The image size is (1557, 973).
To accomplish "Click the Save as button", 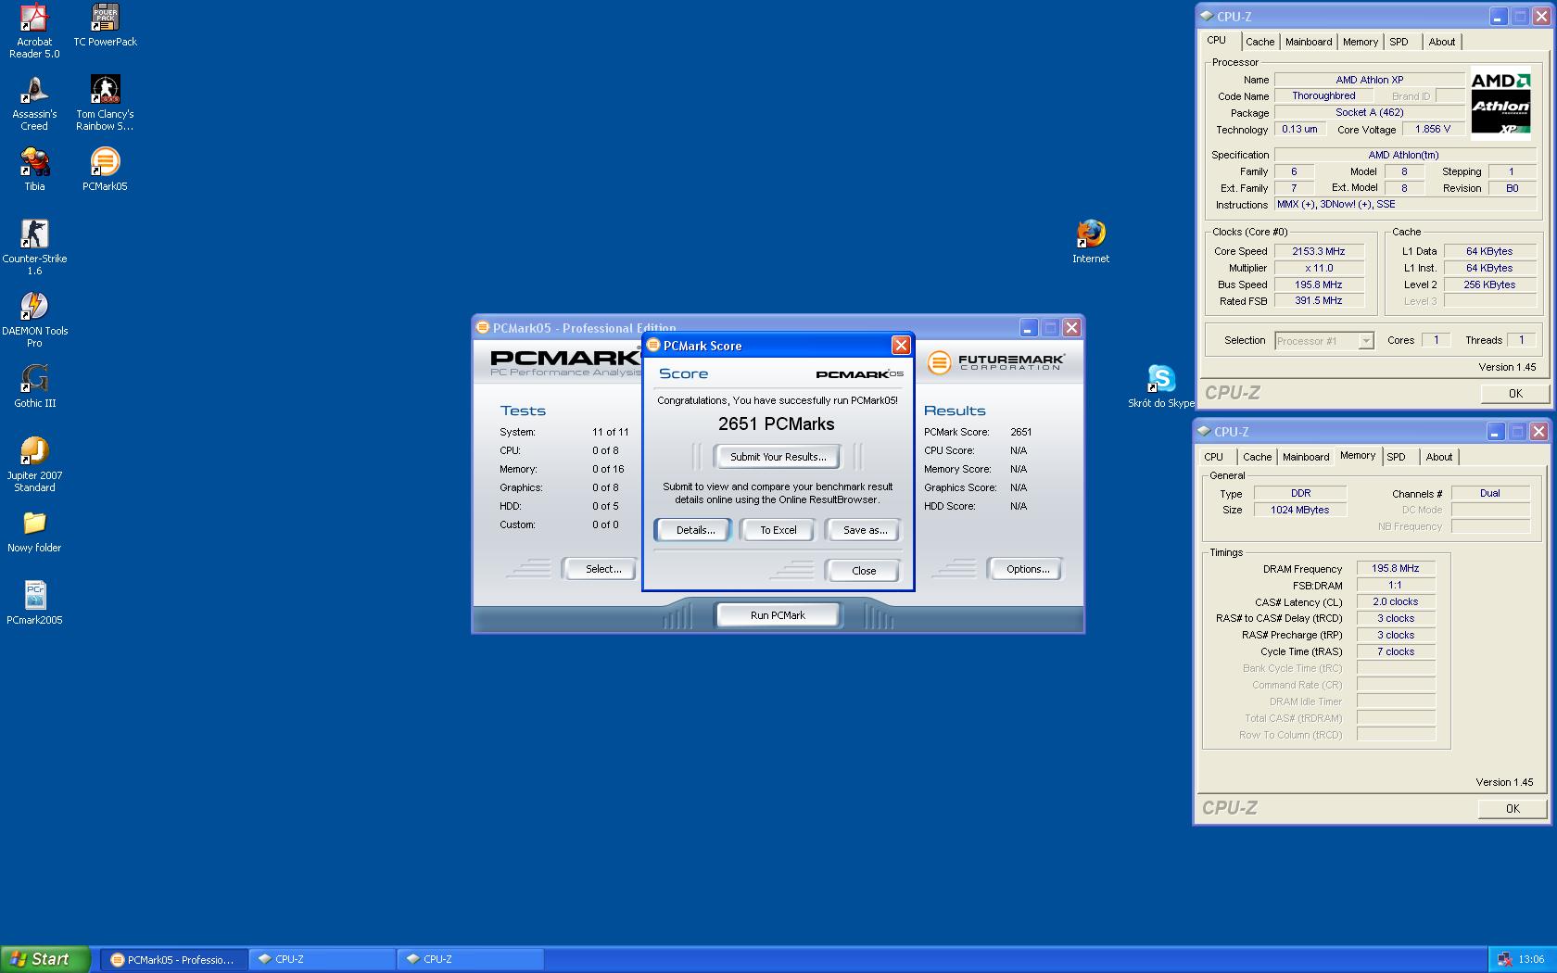I will pyautogui.click(x=864, y=530).
